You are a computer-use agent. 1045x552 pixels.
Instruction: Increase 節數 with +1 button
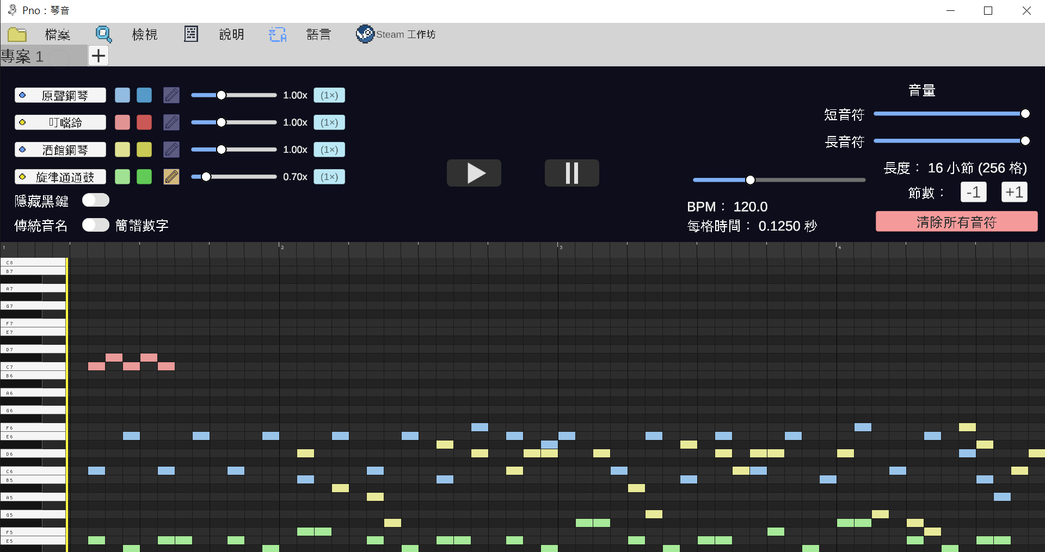[x=1015, y=192]
